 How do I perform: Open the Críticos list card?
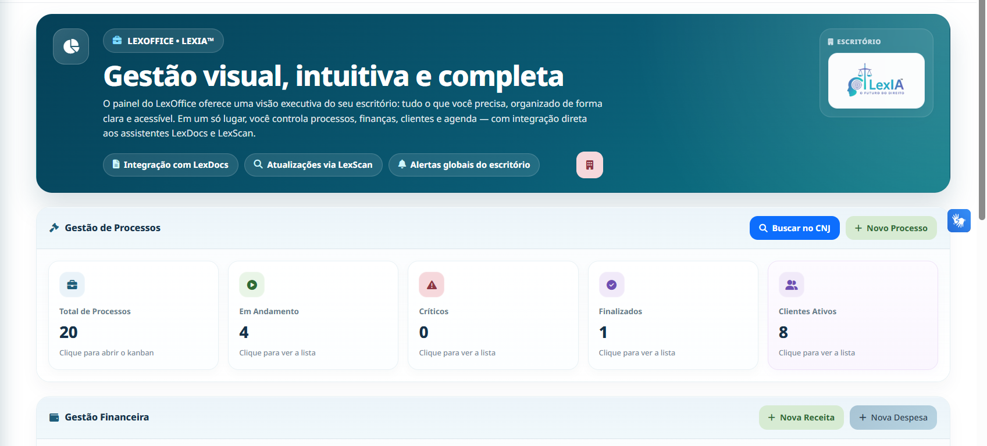(493, 315)
